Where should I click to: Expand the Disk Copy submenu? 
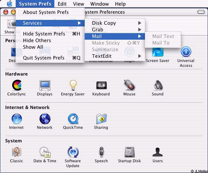coord(115,23)
